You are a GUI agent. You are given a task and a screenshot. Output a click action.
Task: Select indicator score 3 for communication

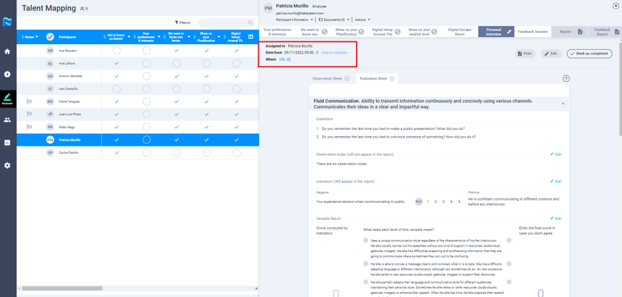442,201
